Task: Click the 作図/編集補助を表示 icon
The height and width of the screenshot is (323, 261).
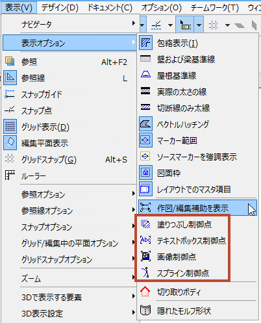Action: [x=145, y=207]
